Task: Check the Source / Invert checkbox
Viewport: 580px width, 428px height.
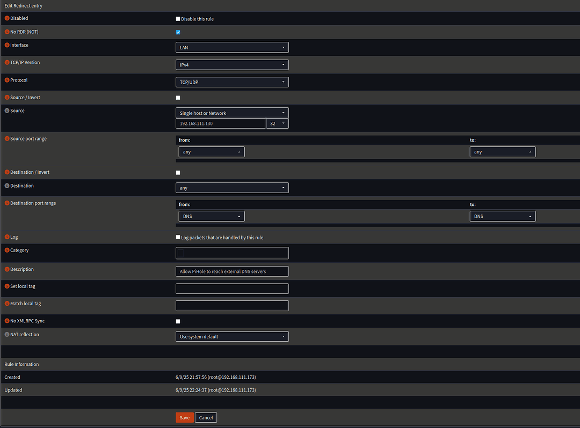Action: [x=178, y=97]
